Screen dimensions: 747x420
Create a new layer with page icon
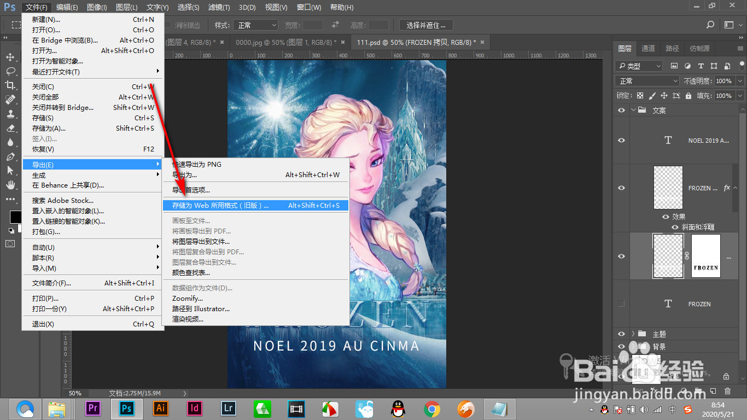pos(713,391)
